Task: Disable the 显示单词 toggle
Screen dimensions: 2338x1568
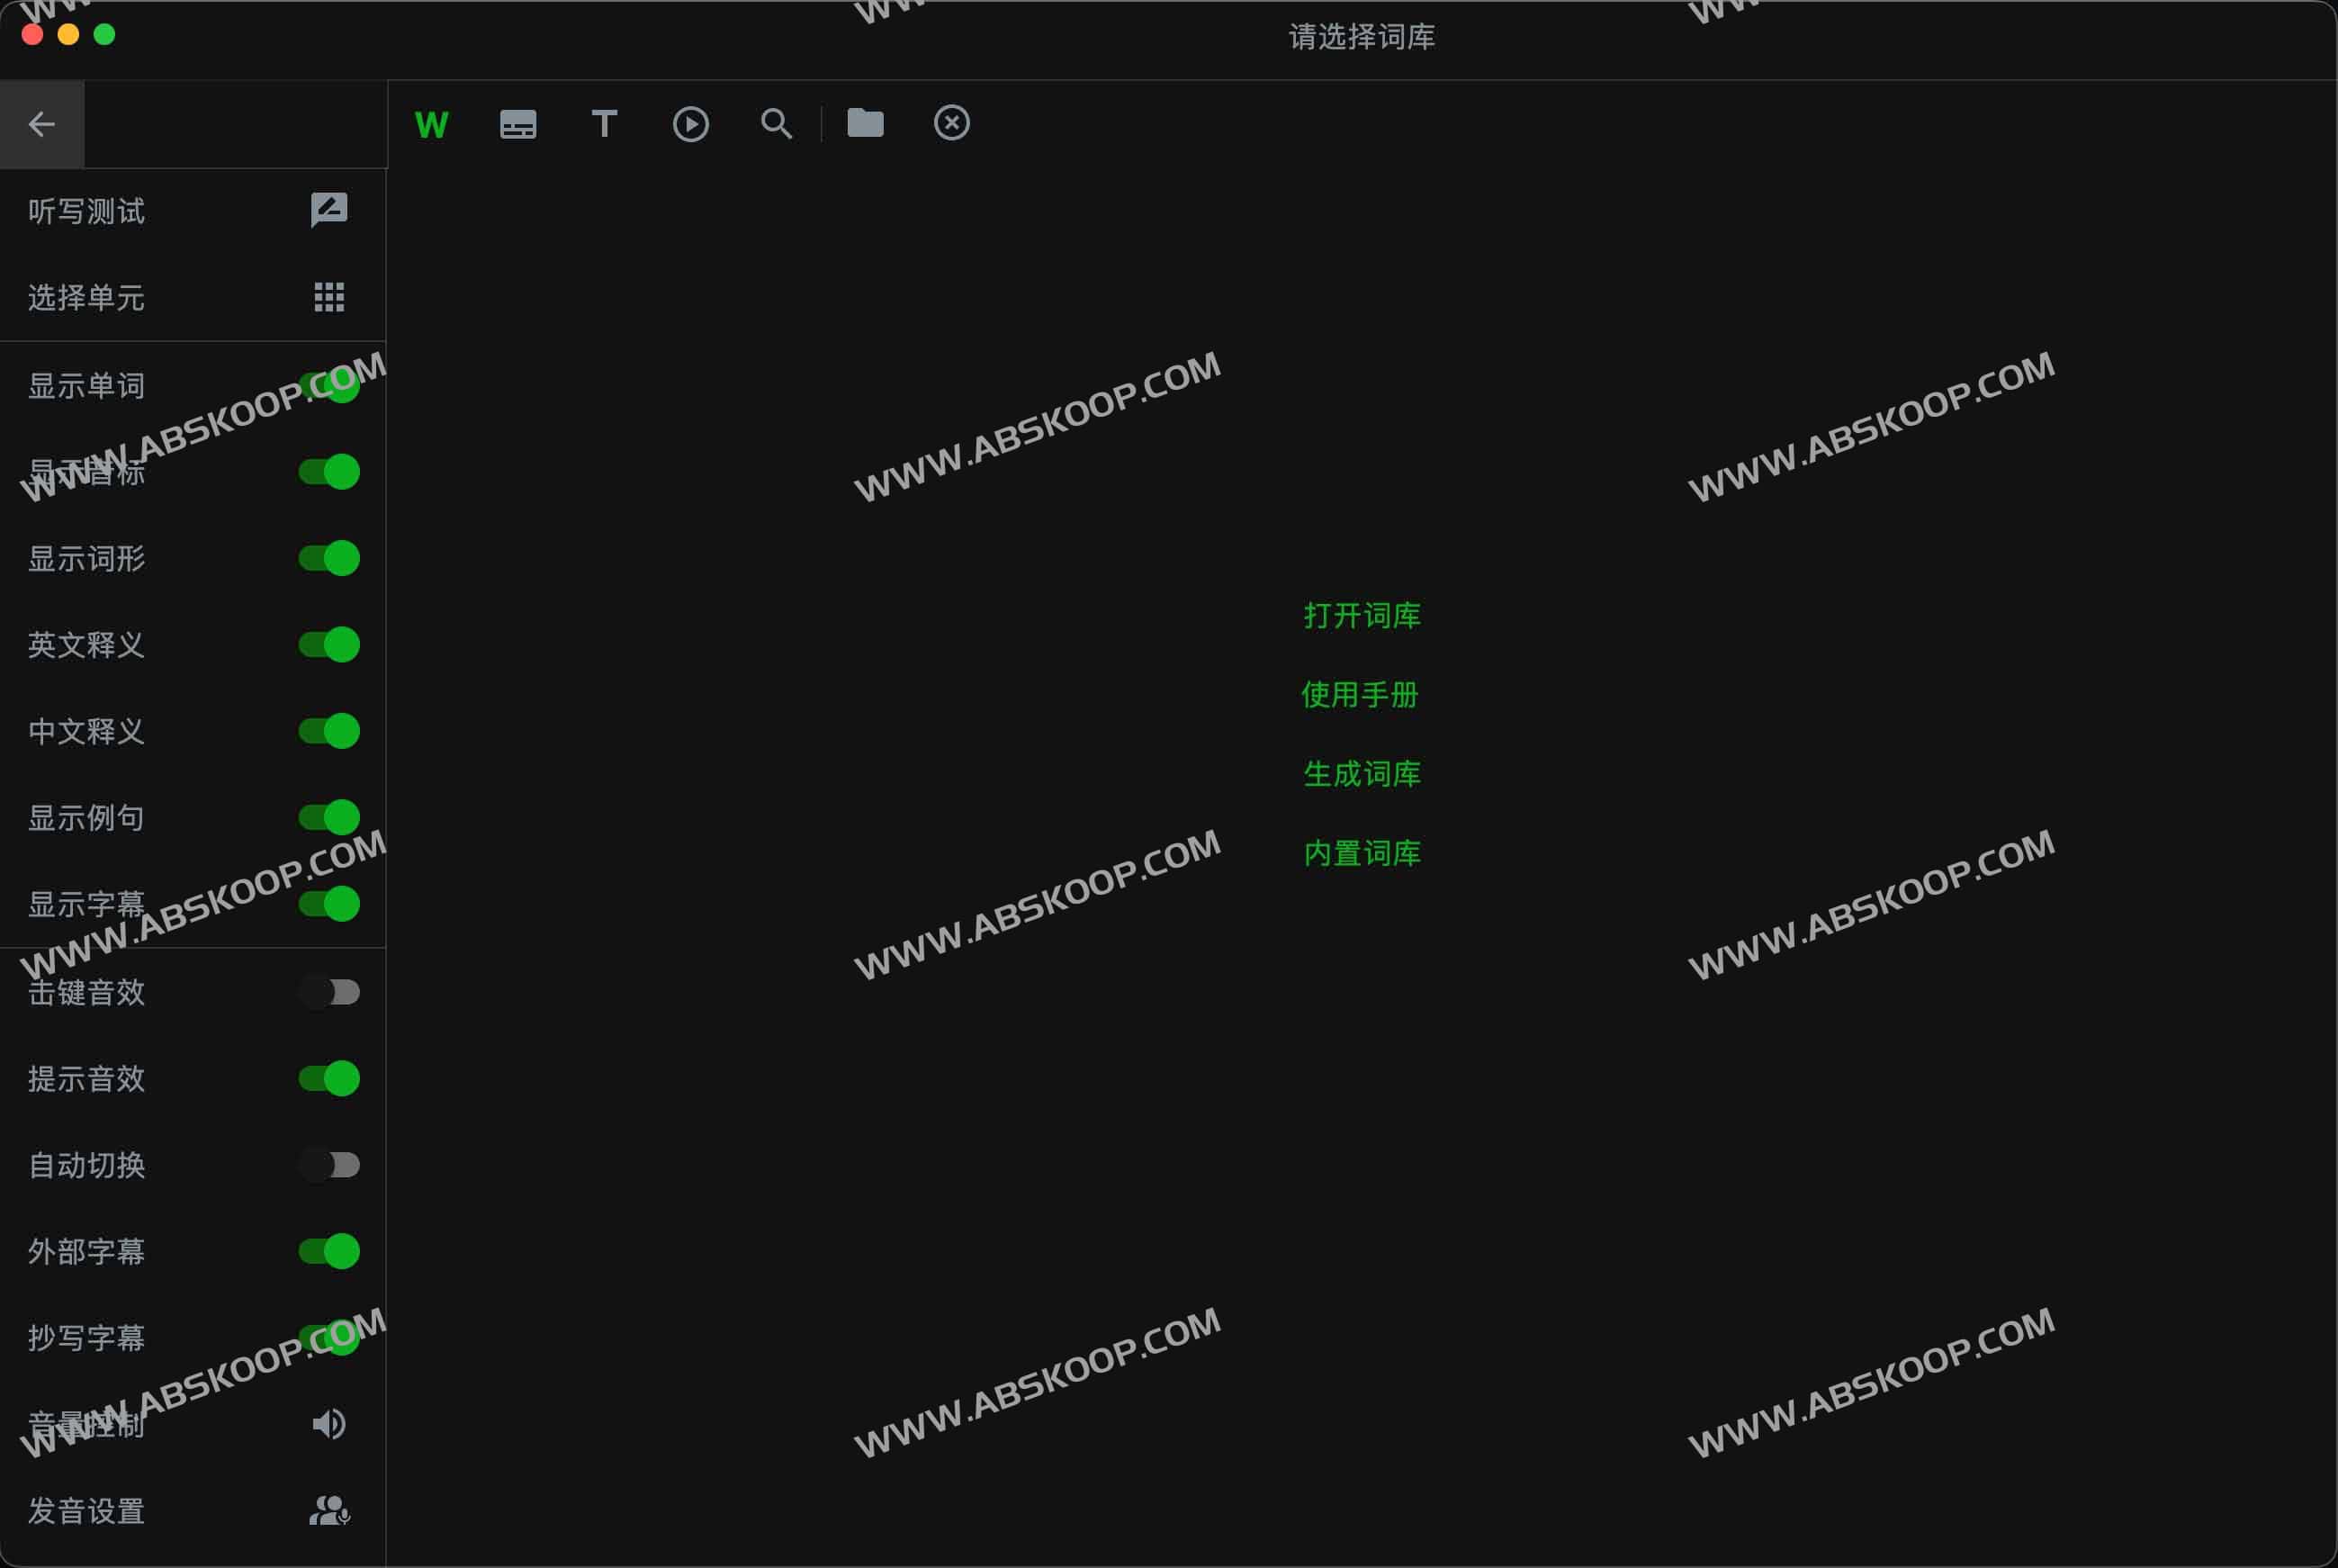Action: point(328,385)
